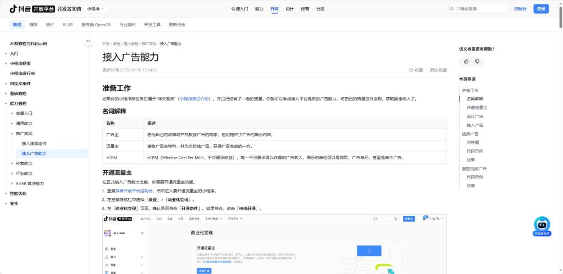Jump to 名词解释 in page outline
The width and height of the screenshot is (563, 274).
474,99
